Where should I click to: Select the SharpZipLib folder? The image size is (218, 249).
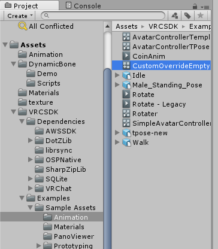coord(60,169)
